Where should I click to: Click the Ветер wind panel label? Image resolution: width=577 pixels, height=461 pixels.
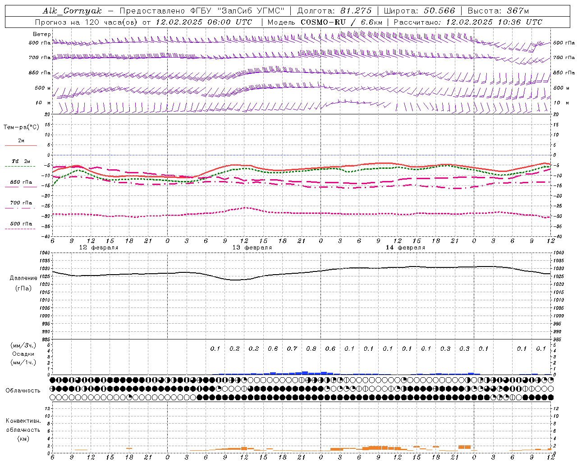(x=42, y=34)
